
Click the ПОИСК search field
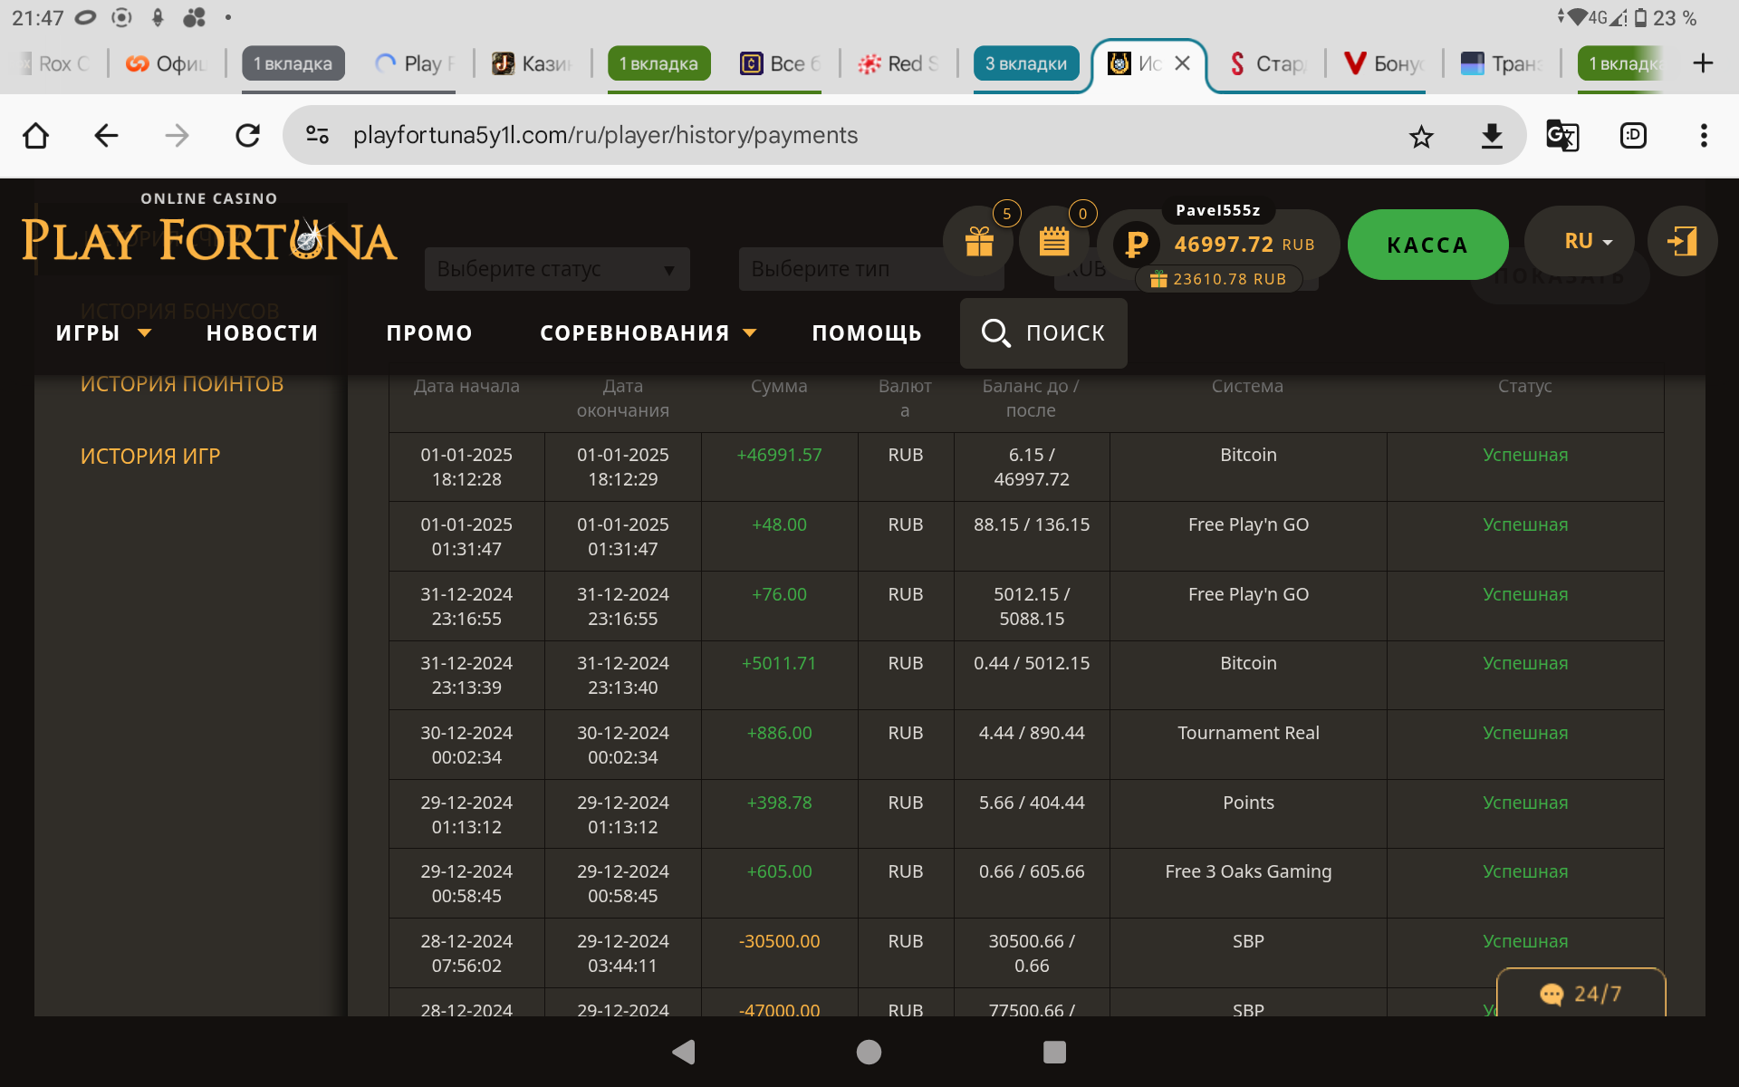[x=1043, y=333]
